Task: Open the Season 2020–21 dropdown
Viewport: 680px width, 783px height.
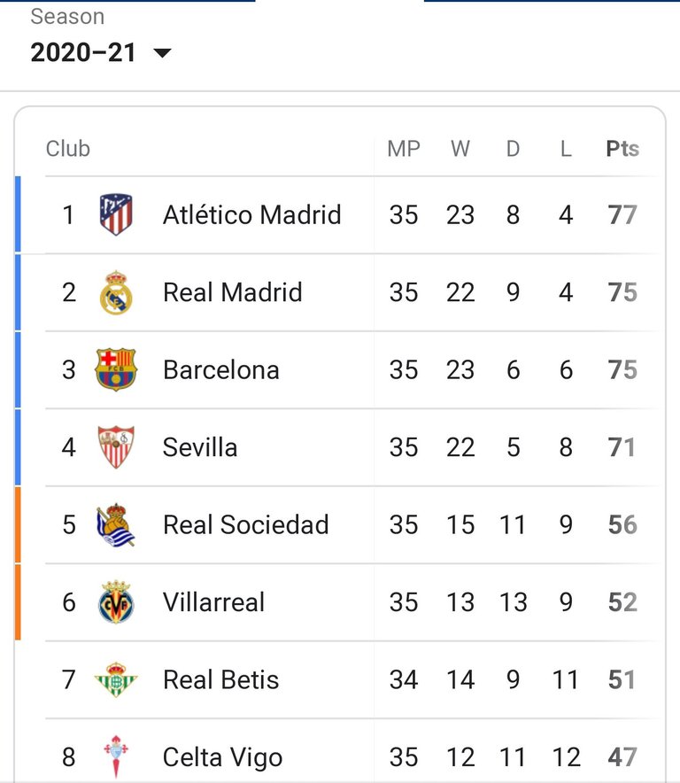Action: [x=101, y=52]
